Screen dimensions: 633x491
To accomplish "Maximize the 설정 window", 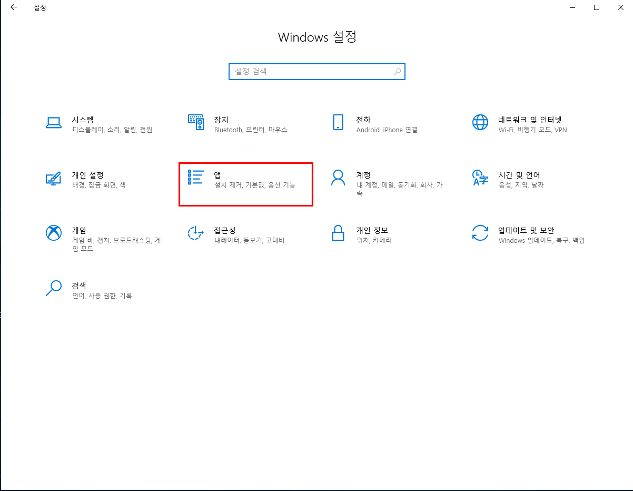I will (x=597, y=7).
